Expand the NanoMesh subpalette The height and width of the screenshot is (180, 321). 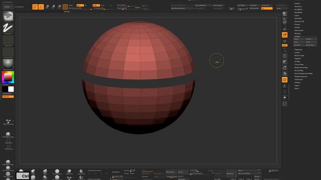(x=298, y=12)
